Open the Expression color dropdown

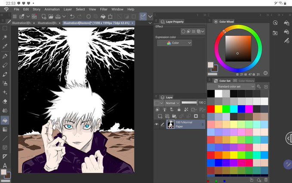pyautogui.click(x=174, y=43)
